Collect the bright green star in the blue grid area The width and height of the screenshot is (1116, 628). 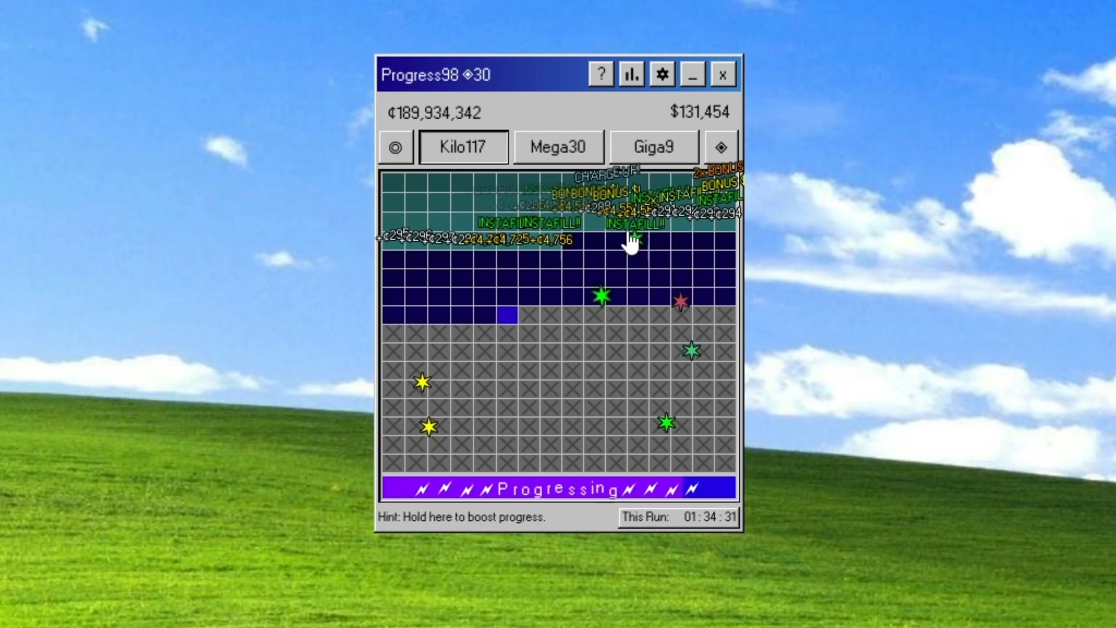602,296
